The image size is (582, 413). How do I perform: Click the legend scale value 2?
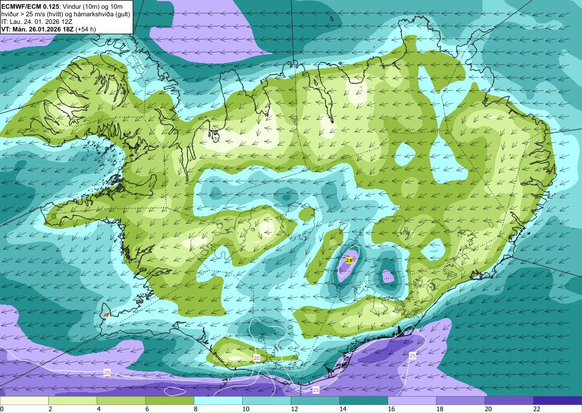pyautogui.click(x=50, y=410)
